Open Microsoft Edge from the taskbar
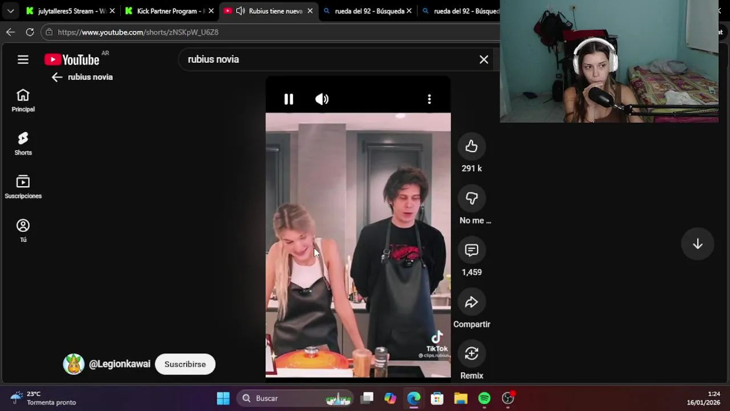This screenshot has width=730, height=411. tap(413, 398)
